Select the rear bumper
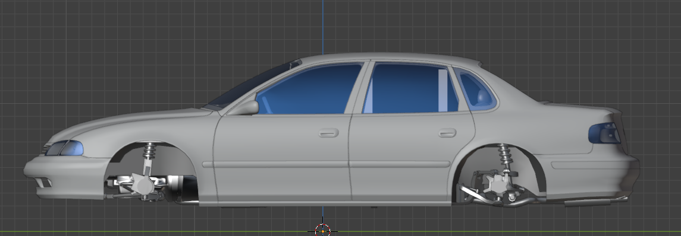681x236 pixels. 591,173
